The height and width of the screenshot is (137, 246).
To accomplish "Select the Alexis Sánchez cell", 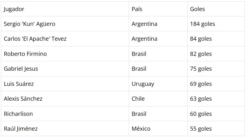I will click(x=23, y=99).
